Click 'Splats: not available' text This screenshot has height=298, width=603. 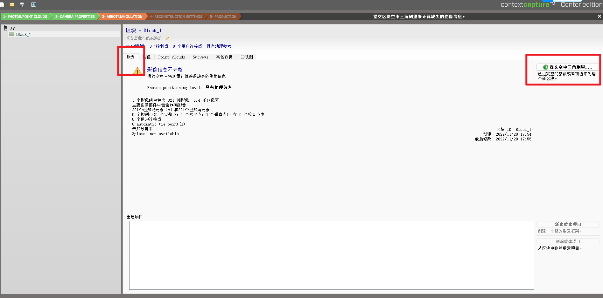coord(155,134)
